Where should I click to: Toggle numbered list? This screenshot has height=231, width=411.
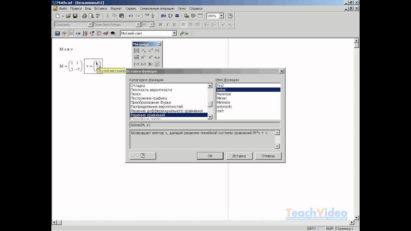(214, 24)
